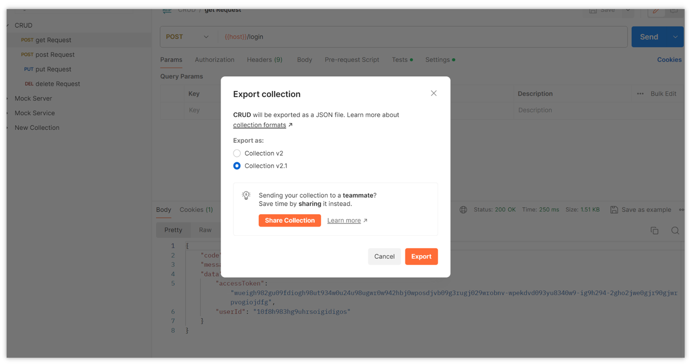Click the comment icon beside pencil
This screenshot has height=364, width=692.
point(674,10)
